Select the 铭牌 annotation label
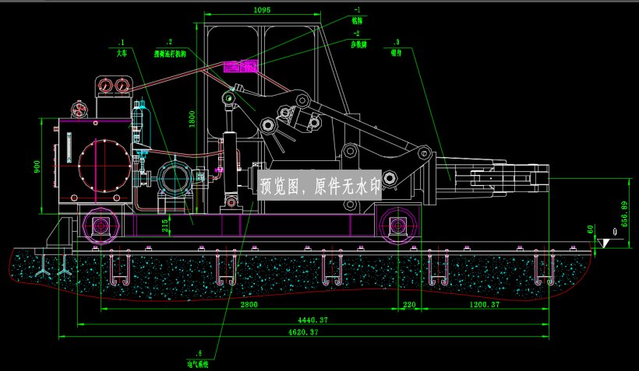 (357, 20)
